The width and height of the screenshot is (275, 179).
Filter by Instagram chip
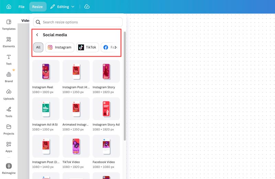59,47
